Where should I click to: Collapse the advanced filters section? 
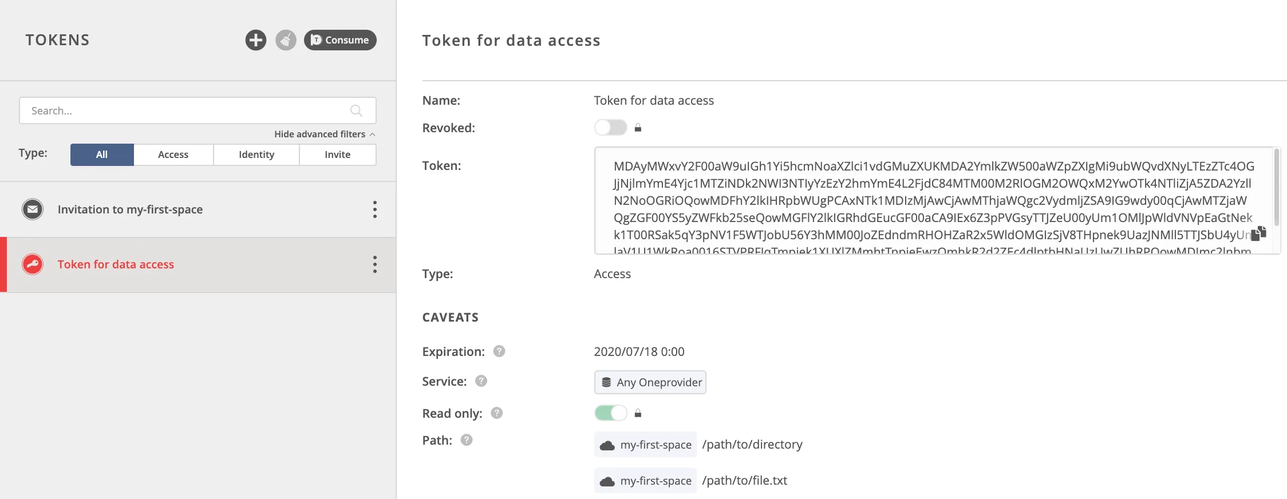(x=323, y=134)
